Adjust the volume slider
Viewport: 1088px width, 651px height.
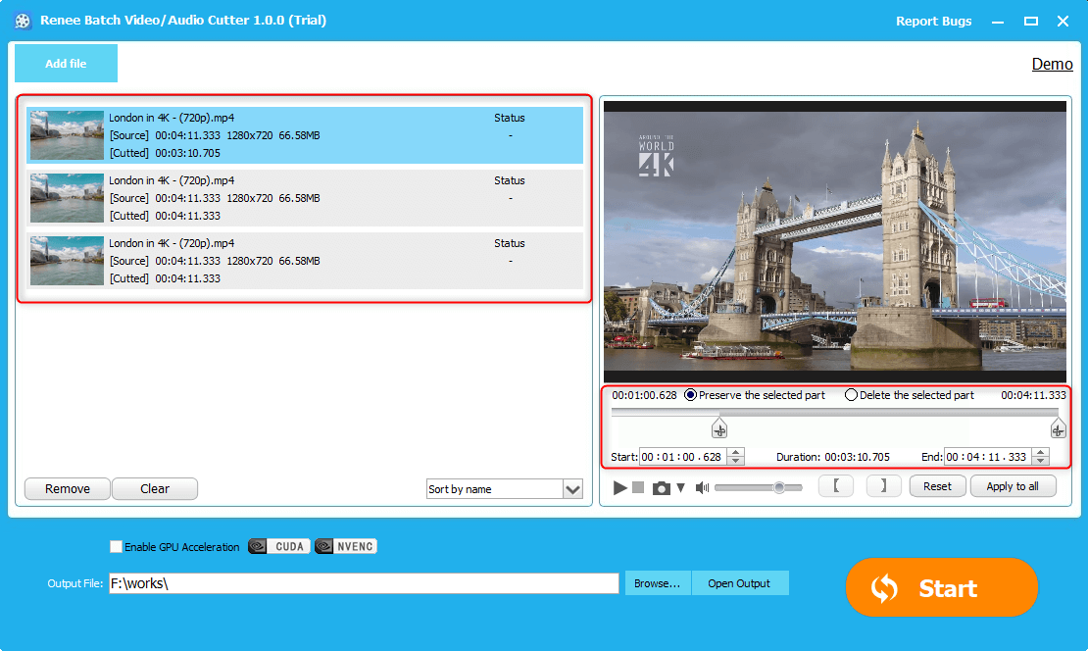[779, 487]
